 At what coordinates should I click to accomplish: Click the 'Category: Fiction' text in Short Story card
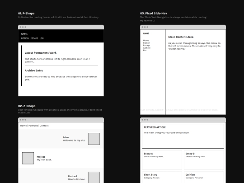pos(151,178)
